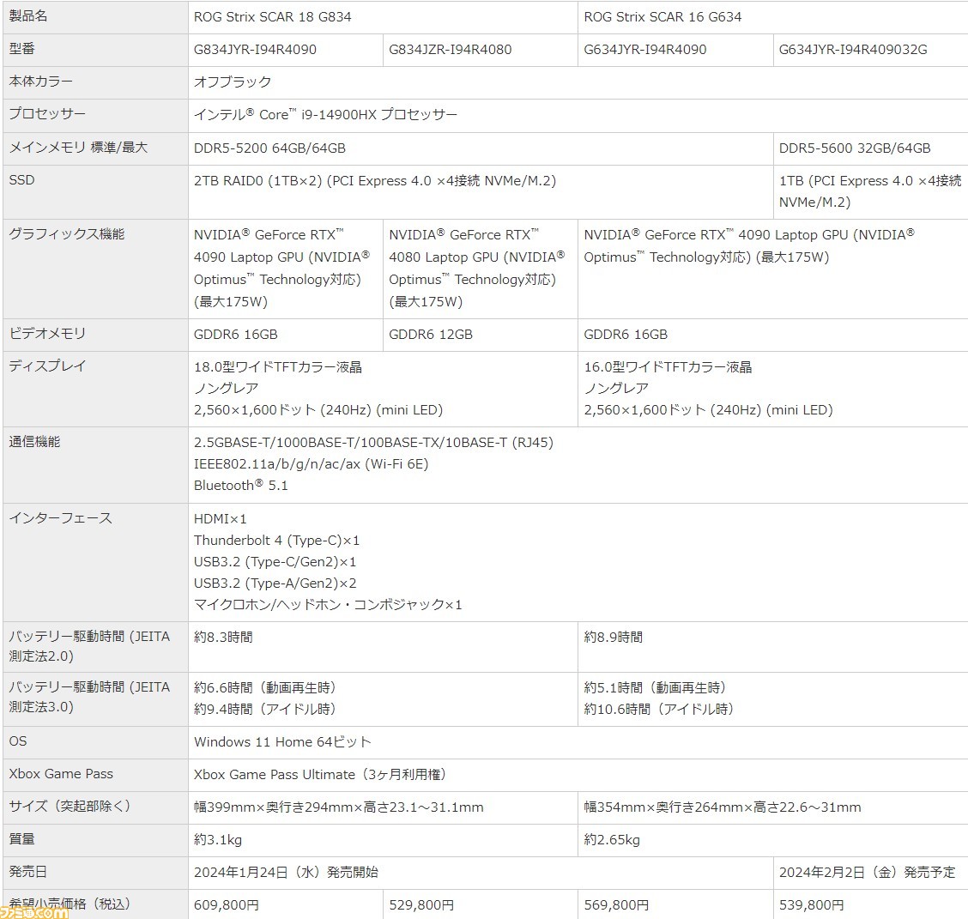Select the 幅354mm size dimensions cell
The width and height of the screenshot is (968, 919).
tap(772, 807)
